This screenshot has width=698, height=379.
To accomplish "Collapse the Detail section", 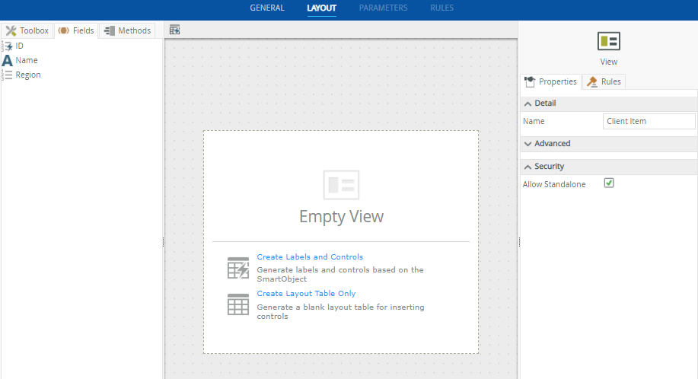I will (x=528, y=104).
